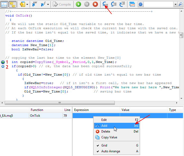This screenshot has height=156, width=184.
Task: Toggle the breakpoint on the if(copied>0) line
Action: 3,66
